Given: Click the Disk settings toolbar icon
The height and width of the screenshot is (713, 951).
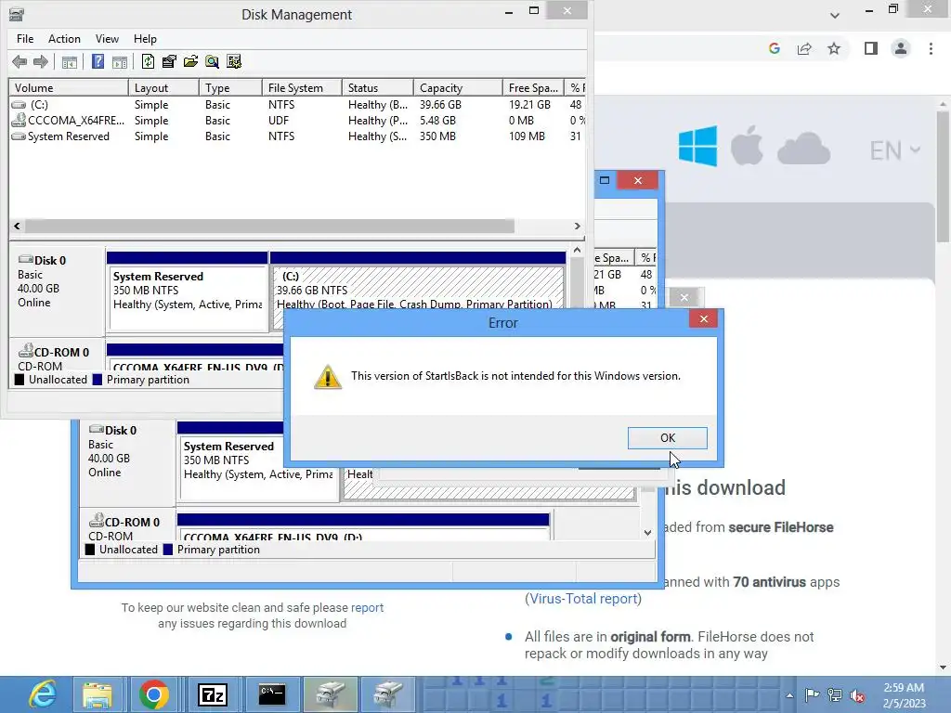Looking at the screenshot, I should (x=233, y=61).
